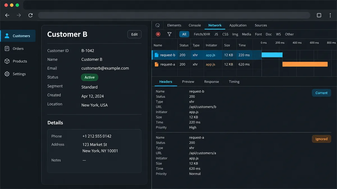The width and height of the screenshot is (337, 189).
Task: Switch to the Console tab
Action: (x=195, y=25)
